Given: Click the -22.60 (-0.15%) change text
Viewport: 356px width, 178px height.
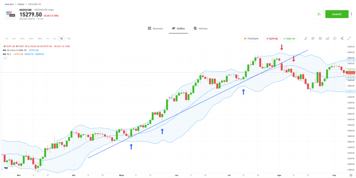Looking at the screenshot, I should pyautogui.click(x=51, y=16).
